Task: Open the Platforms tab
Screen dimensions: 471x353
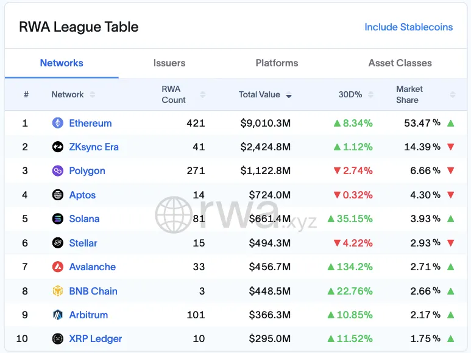Action: [x=277, y=63]
